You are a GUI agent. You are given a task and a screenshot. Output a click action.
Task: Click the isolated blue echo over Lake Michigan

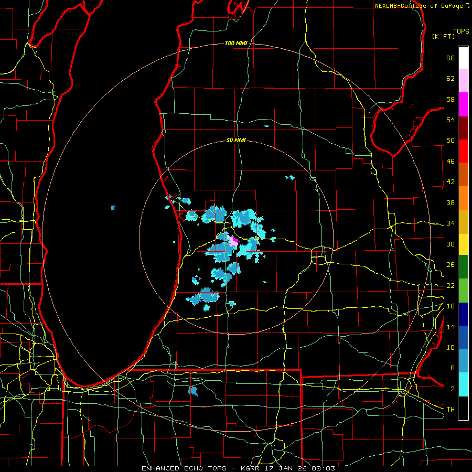113,207
